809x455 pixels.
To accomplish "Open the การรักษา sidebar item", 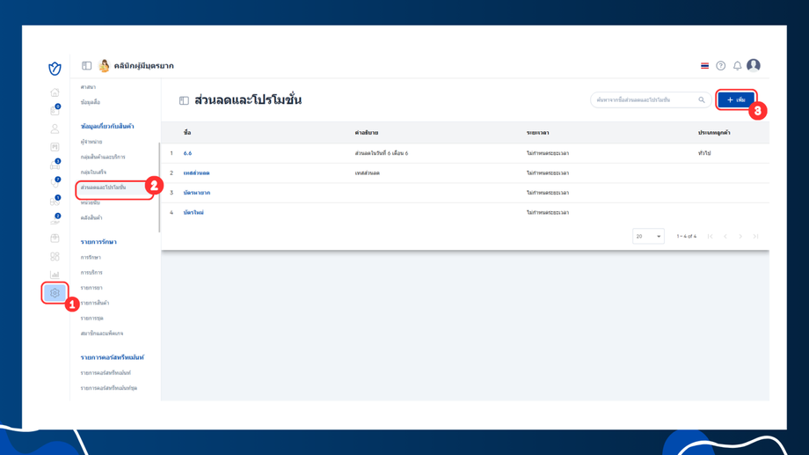I will (x=91, y=257).
